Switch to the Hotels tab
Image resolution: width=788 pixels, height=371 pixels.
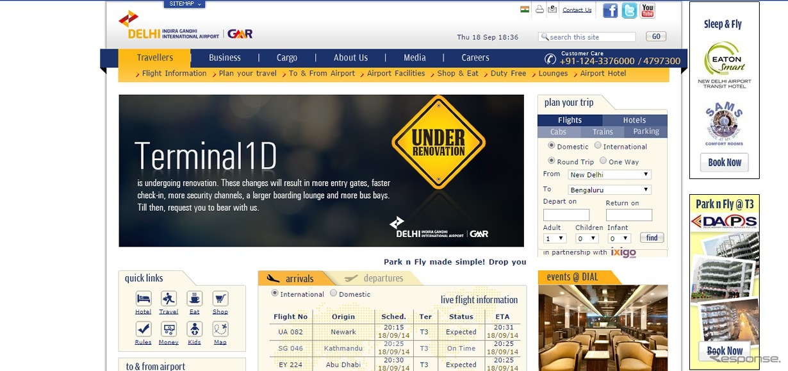click(635, 120)
